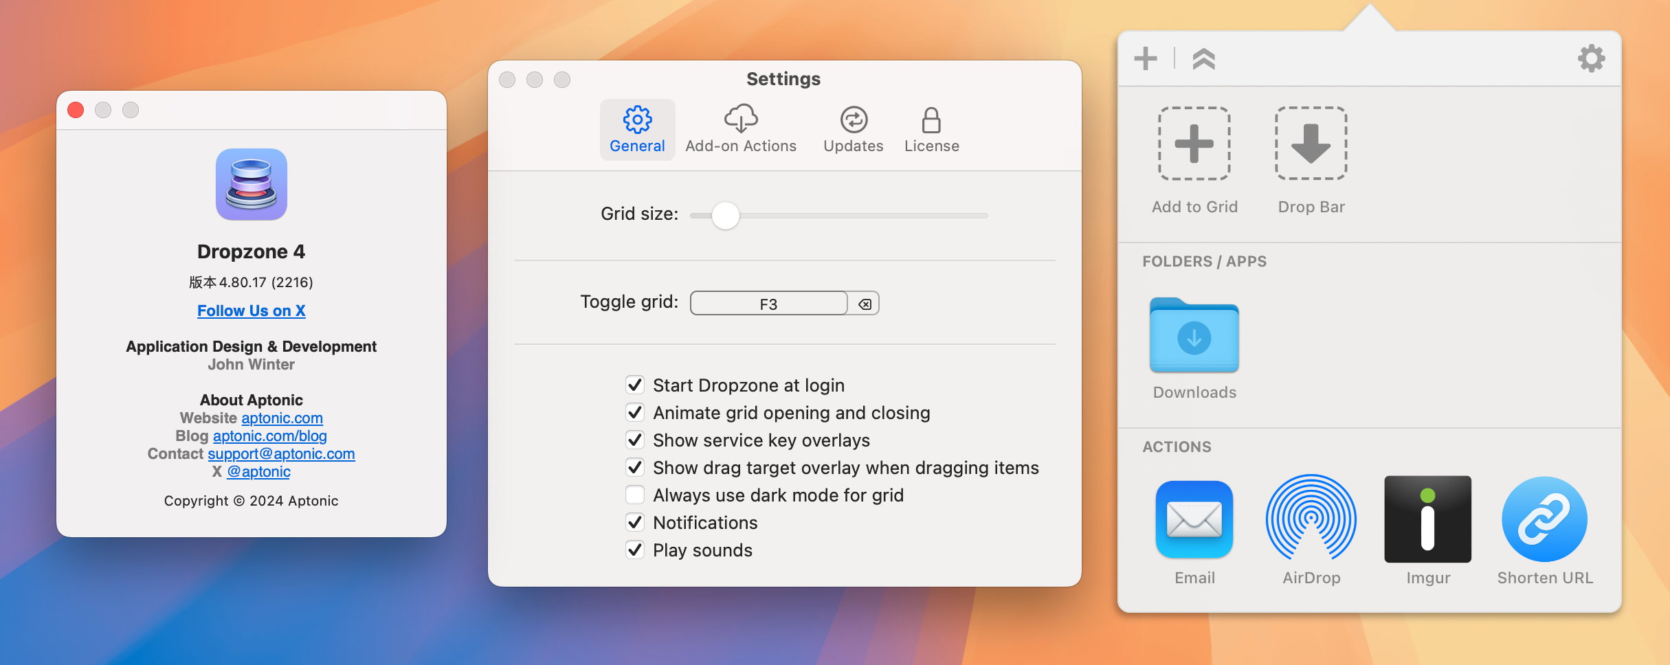Select the Email action icon
1670x665 pixels.
point(1194,519)
